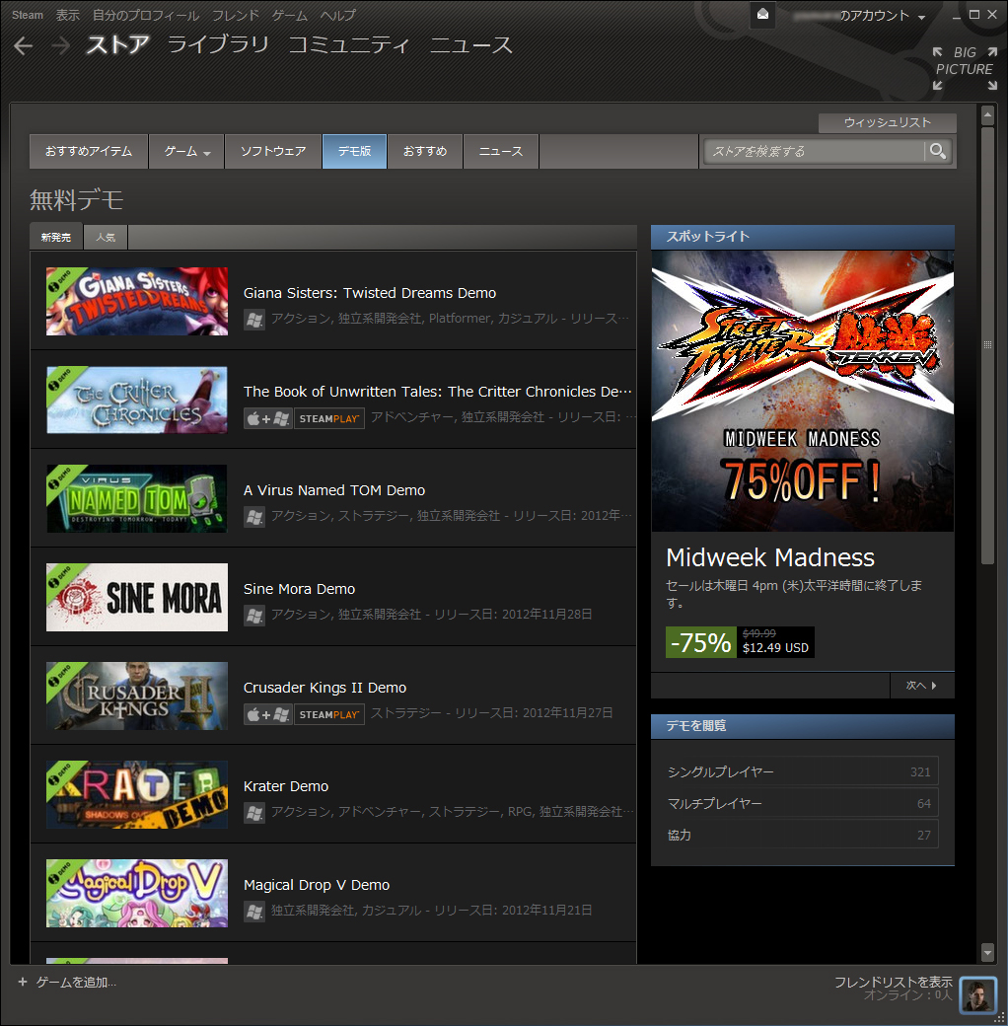
Task: Open the Crusader Kings II thumbnail
Action: [x=137, y=696]
